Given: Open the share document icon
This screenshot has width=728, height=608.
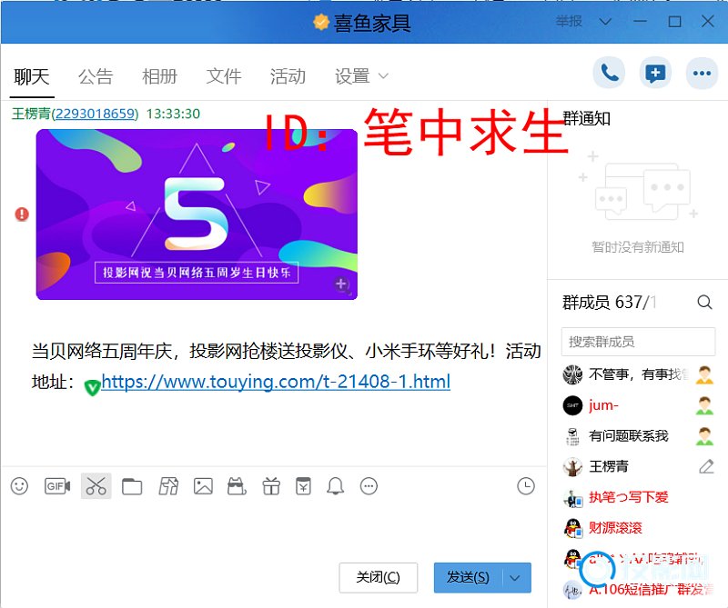Looking at the screenshot, I should point(168,486).
